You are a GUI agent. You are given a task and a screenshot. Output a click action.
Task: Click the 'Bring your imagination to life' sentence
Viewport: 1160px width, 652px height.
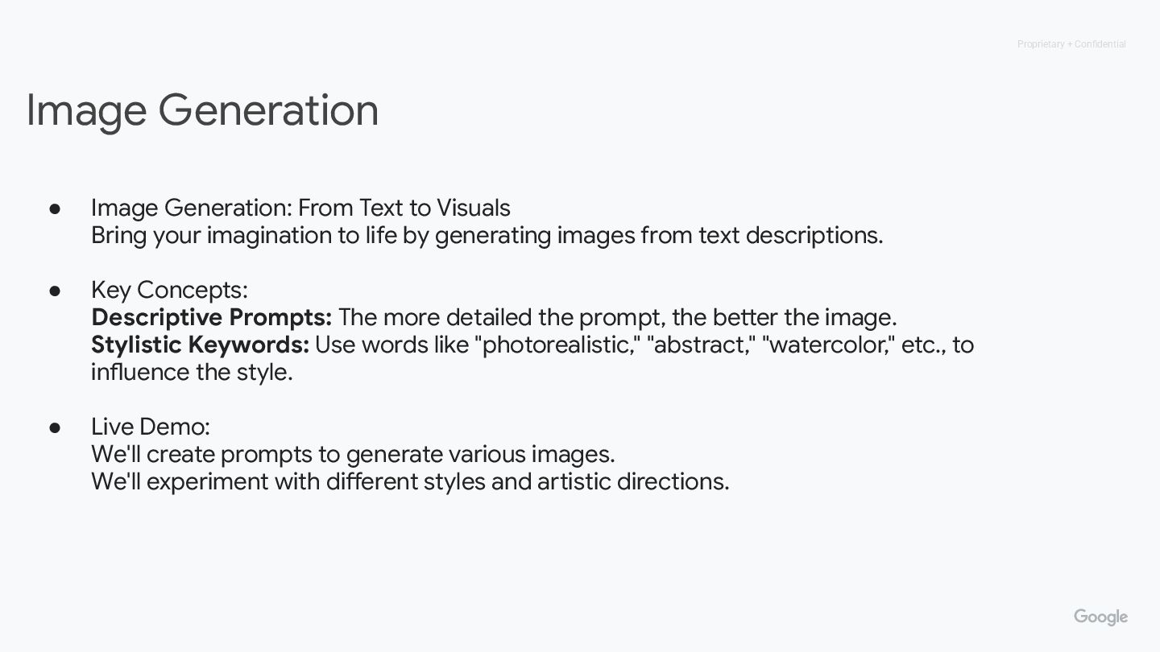[x=487, y=235]
